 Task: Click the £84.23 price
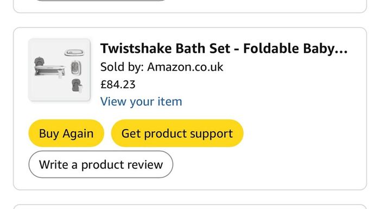pos(118,84)
